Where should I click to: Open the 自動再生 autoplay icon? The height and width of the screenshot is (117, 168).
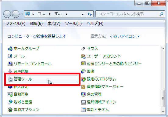click(x=10, y=94)
